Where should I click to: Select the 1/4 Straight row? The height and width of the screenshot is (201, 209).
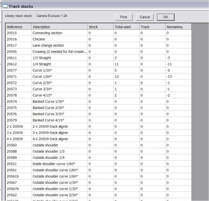pos(42,64)
